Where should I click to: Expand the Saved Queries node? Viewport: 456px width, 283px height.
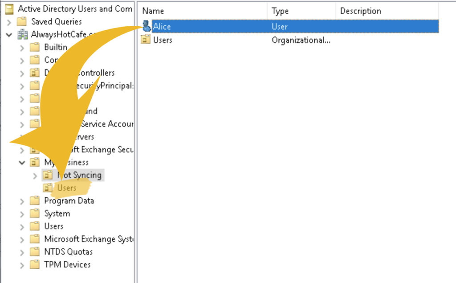(9, 21)
